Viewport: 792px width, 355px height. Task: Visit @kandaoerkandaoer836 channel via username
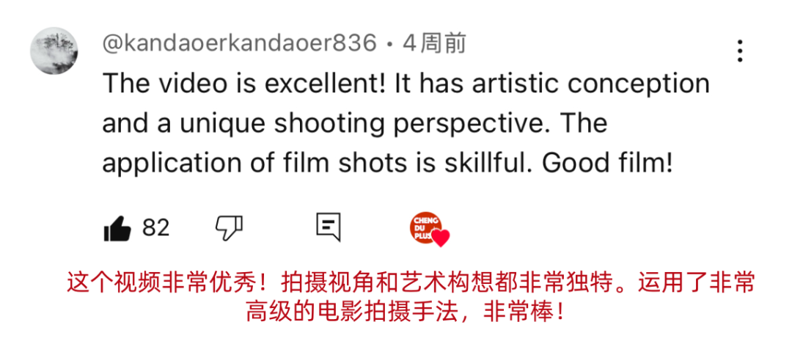point(239,44)
